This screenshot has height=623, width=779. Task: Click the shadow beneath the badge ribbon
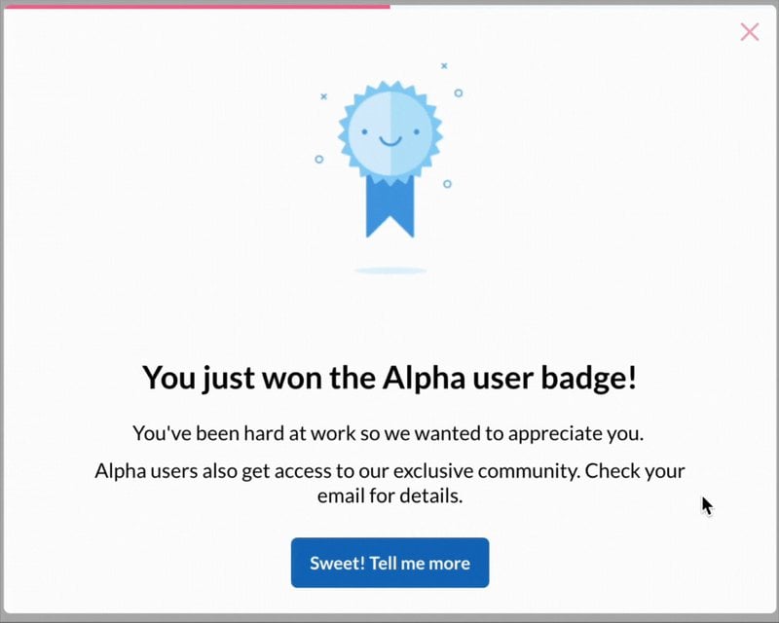tap(389, 271)
